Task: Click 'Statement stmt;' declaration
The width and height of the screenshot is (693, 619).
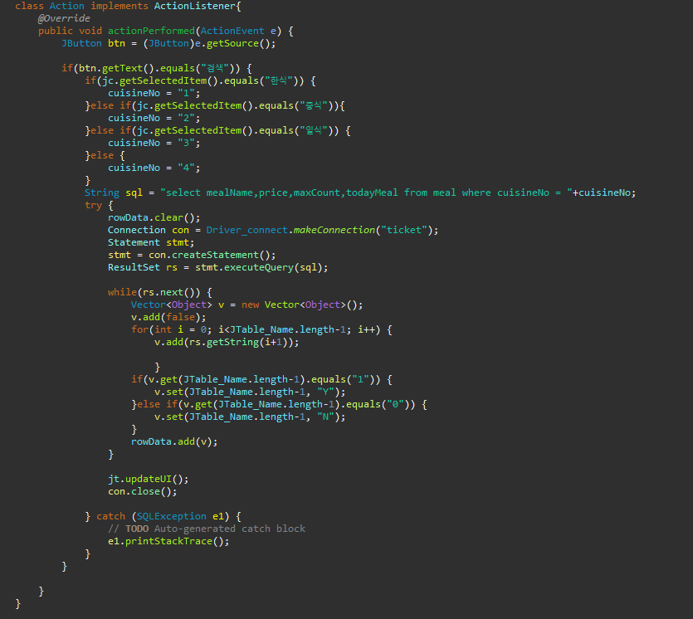Action: coord(151,242)
